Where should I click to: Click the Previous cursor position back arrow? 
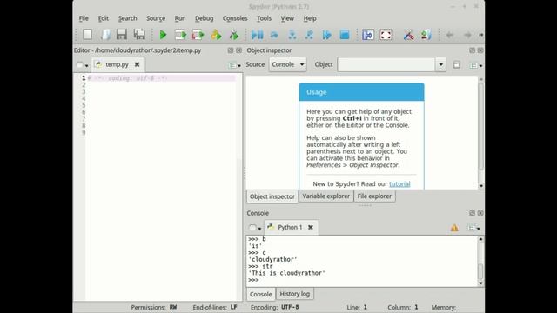[450, 35]
